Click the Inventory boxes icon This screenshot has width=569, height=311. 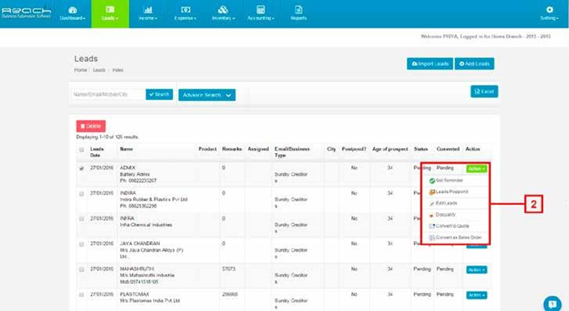click(223, 10)
